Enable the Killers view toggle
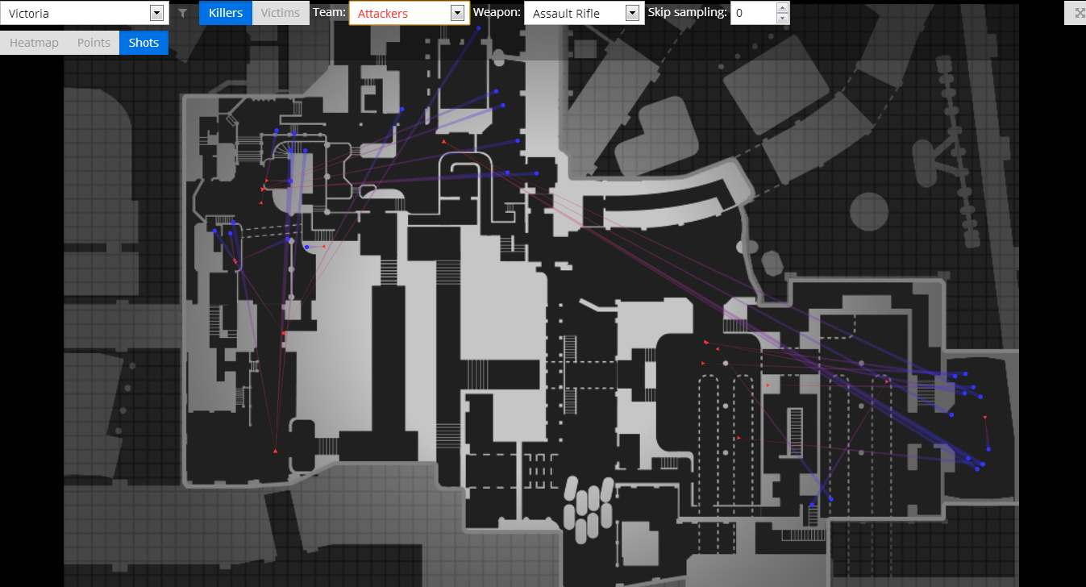This screenshot has height=587, width=1086. pyautogui.click(x=226, y=13)
